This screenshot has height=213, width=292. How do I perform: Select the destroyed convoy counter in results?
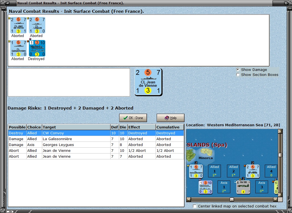37,48
